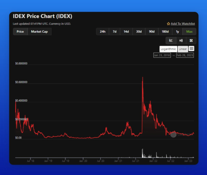
Task: Open fullscreen chart mode icon
Action: (x=191, y=40)
